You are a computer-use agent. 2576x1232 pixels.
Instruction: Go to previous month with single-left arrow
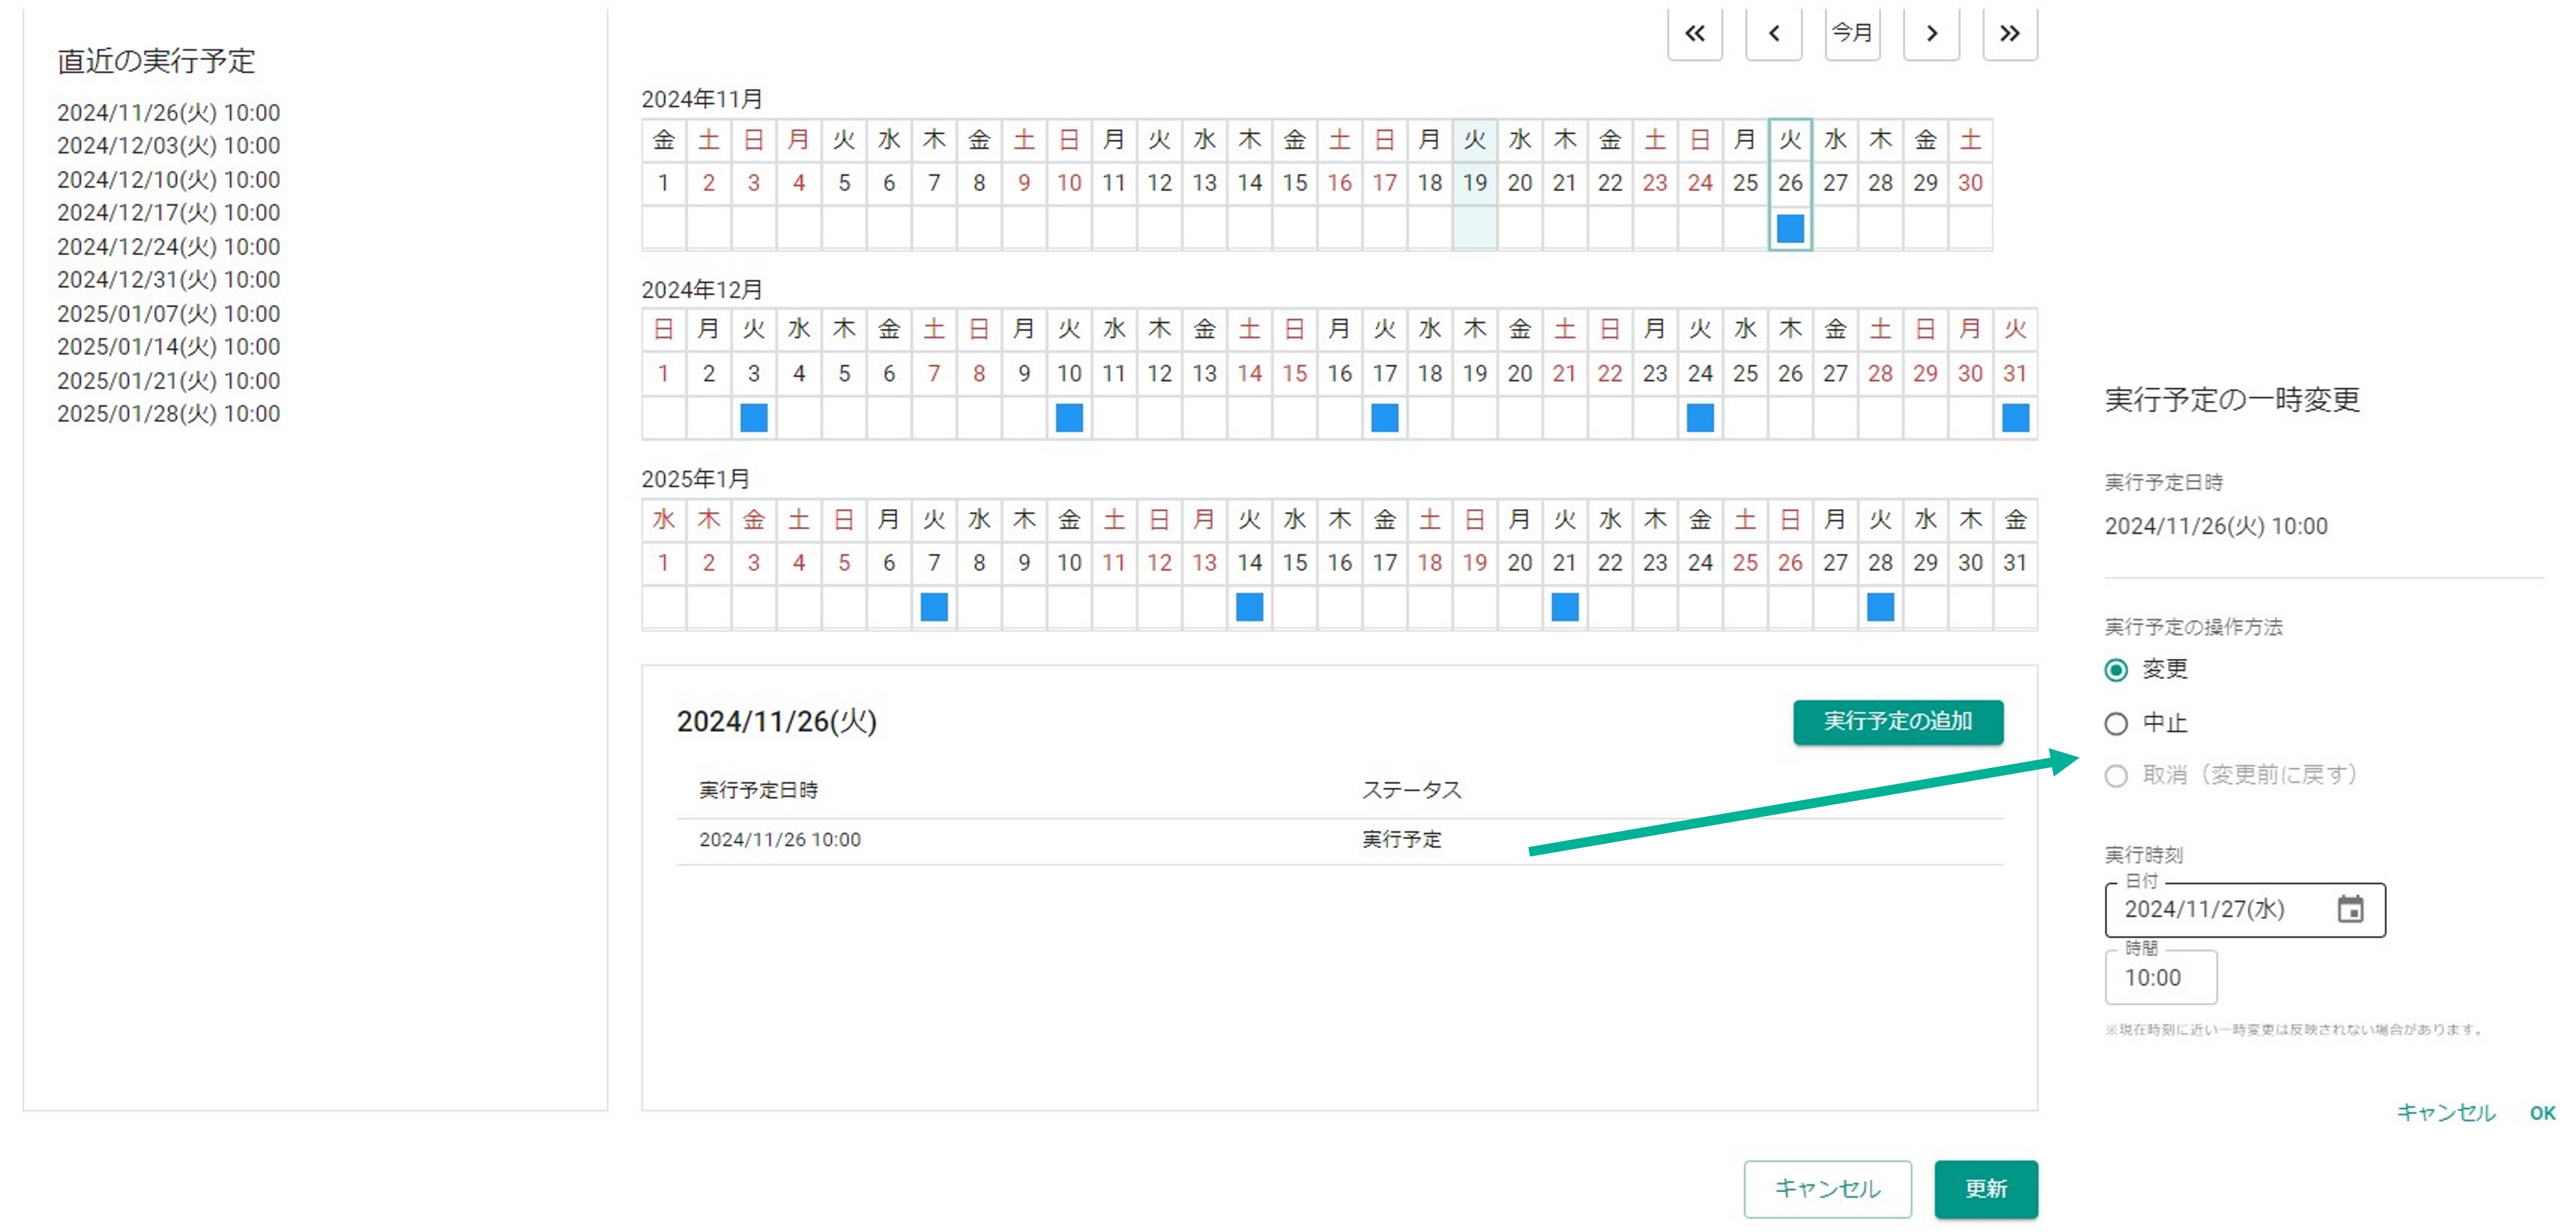coord(1773,33)
